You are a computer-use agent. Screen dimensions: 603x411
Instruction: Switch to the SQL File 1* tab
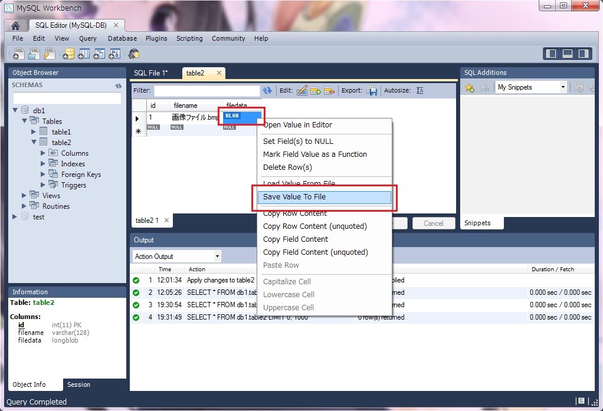point(151,73)
